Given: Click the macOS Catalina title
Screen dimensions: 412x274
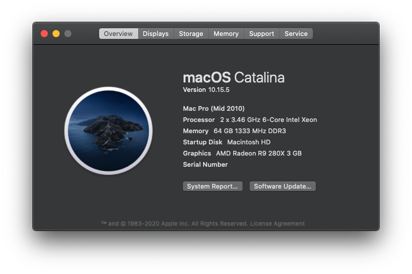Looking at the screenshot, I should pyautogui.click(x=234, y=78).
